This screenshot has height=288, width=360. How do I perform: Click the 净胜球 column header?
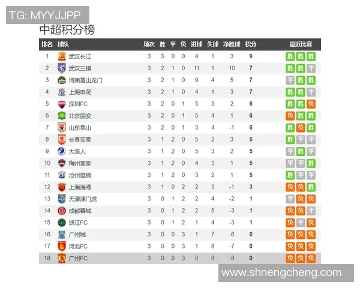click(232, 44)
